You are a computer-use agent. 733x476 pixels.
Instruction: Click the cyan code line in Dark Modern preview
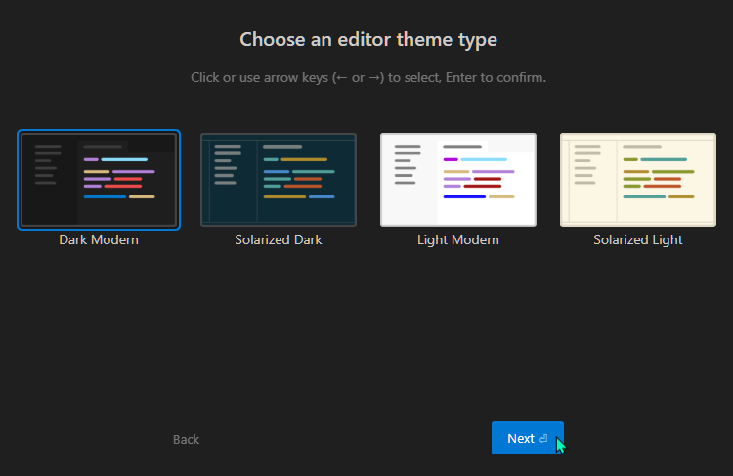tap(124, 159)
